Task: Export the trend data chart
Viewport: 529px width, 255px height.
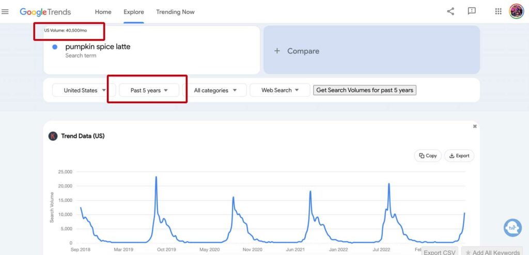Action: coord(459,155)
